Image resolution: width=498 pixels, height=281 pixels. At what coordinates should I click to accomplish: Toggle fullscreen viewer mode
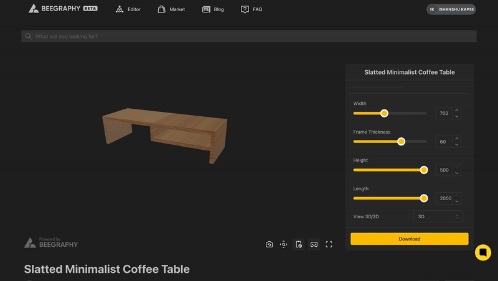[329, 244]
